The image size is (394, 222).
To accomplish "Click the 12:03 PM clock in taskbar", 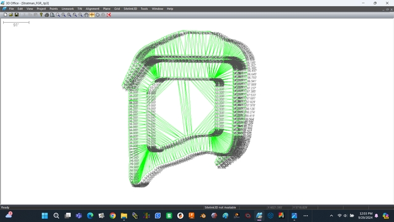I will point(366,216).
